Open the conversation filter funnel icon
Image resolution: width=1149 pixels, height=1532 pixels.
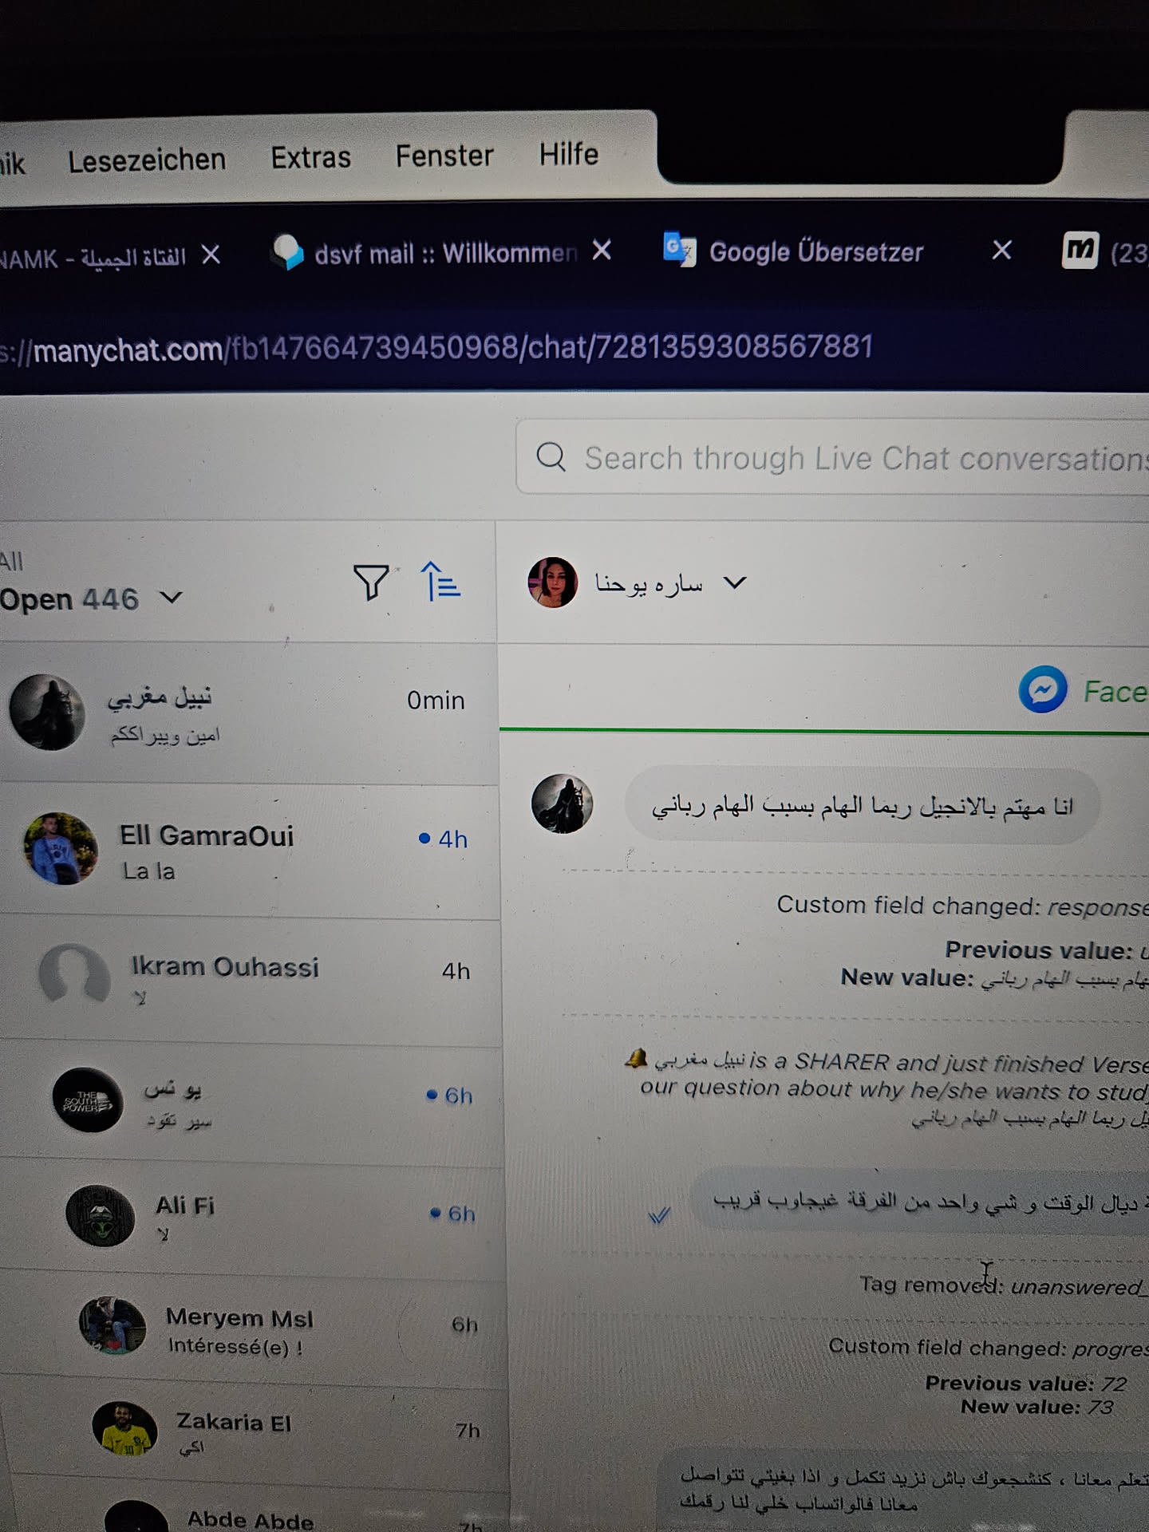(371, 582)
